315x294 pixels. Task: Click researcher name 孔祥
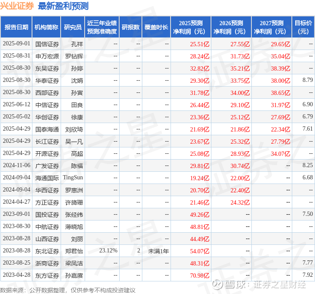[x=77, y=44]
